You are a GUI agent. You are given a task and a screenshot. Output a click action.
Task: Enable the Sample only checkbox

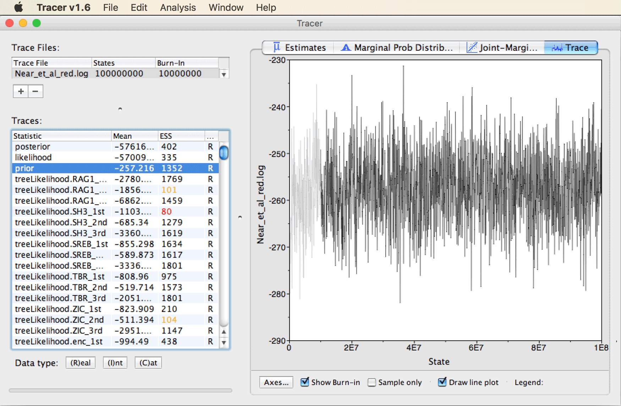coord(372,382)
